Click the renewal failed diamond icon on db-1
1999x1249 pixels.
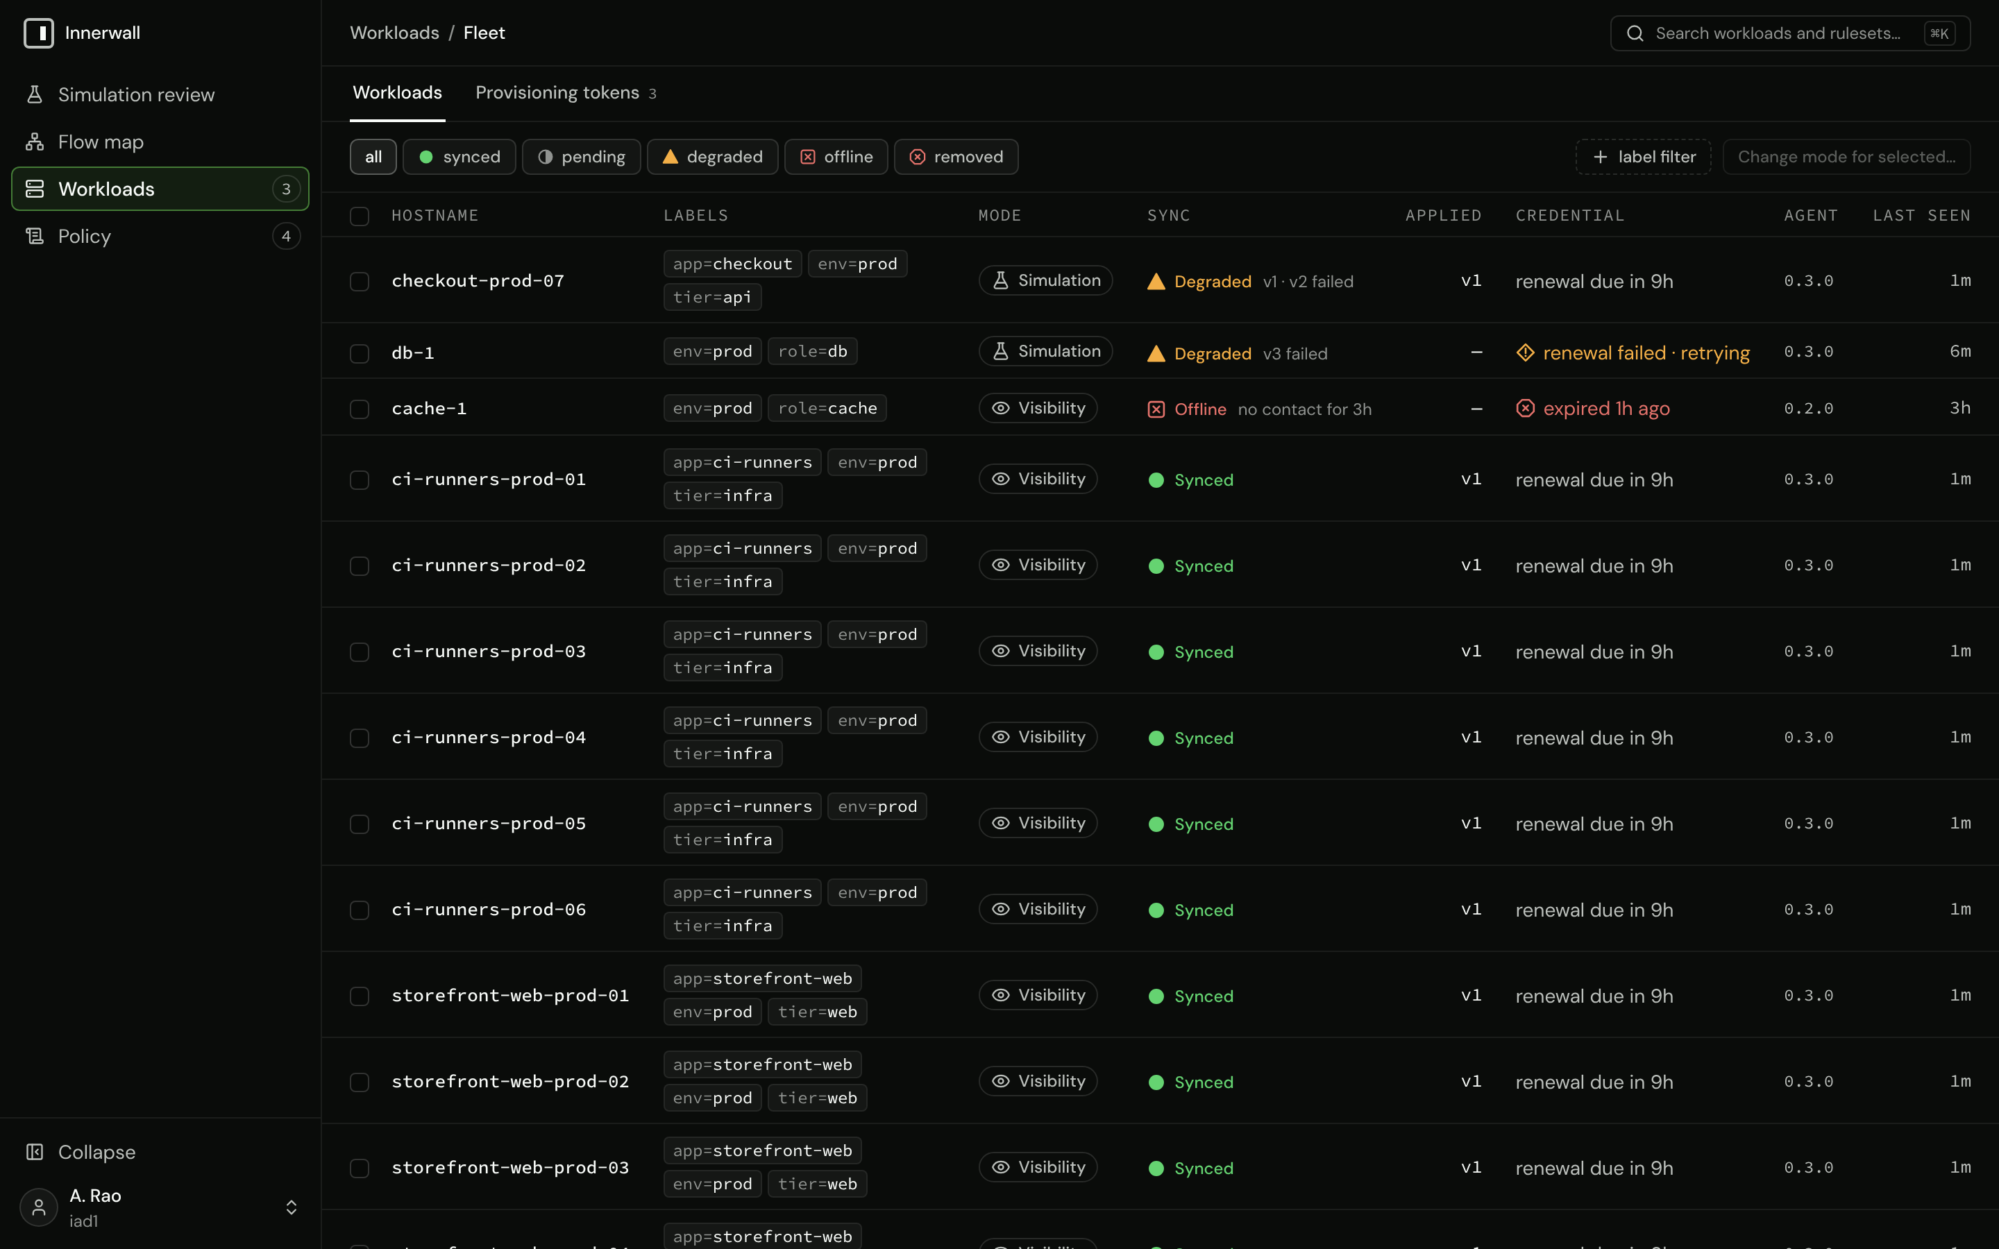(x=1525, y=352)
